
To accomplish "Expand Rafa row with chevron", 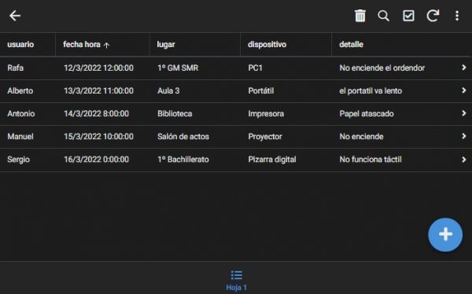I will click(464, 68).
